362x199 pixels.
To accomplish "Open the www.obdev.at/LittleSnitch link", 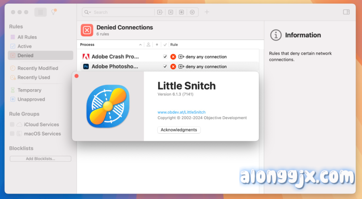I will coord(181,112).
